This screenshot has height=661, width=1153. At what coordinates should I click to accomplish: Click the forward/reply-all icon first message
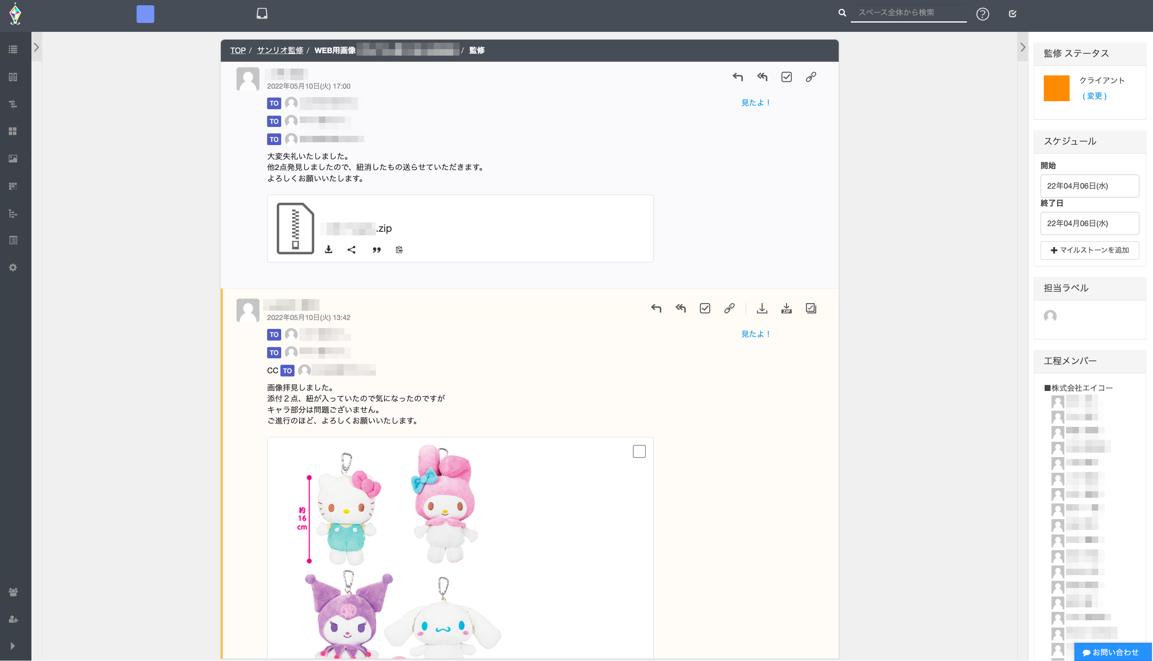point(762,77)
